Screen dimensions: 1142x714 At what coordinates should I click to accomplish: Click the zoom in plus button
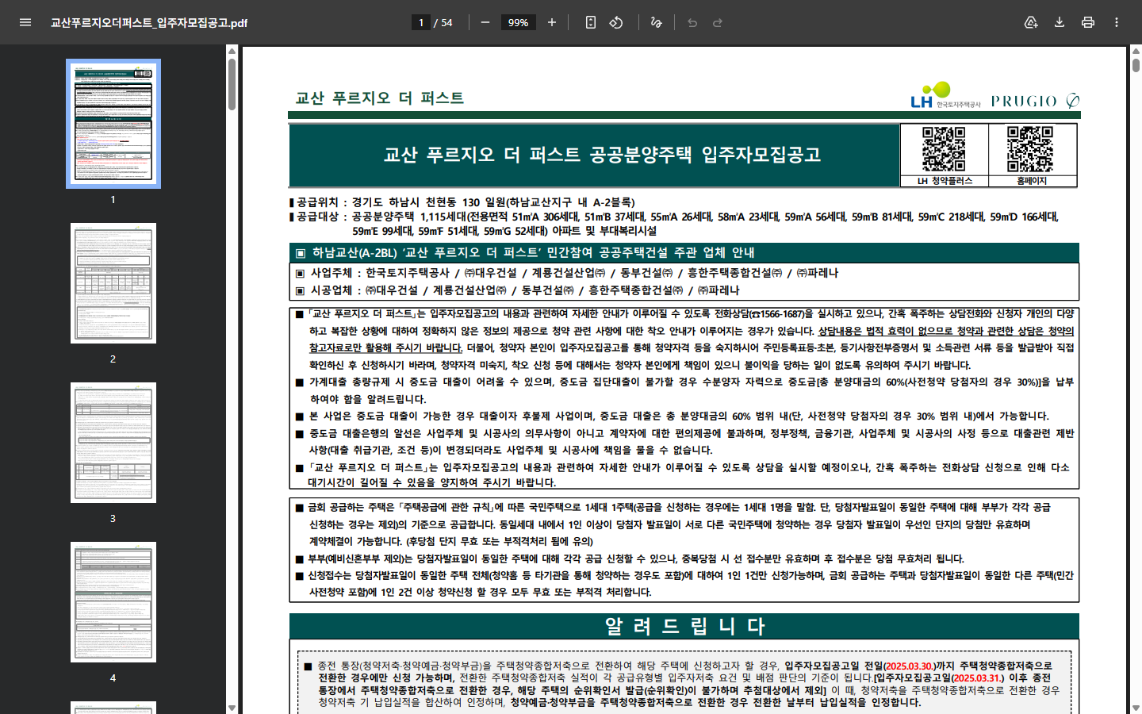click(552, 22)
